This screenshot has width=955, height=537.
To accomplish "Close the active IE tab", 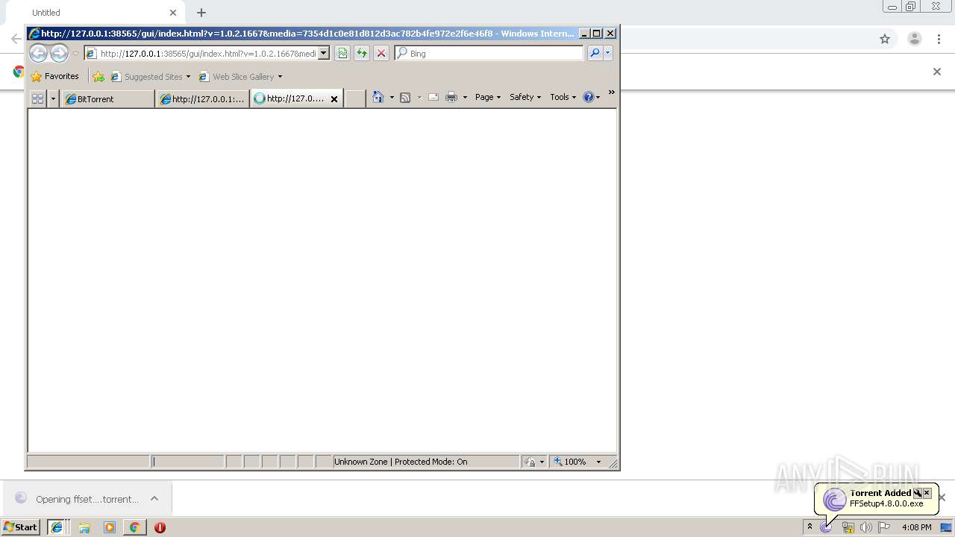I will tap(334, 98).
